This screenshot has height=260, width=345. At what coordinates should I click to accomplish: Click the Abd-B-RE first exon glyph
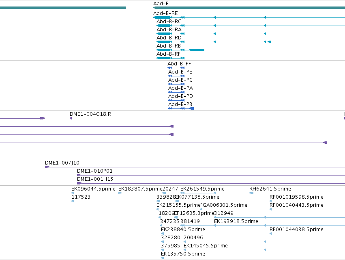click(161, 17)
